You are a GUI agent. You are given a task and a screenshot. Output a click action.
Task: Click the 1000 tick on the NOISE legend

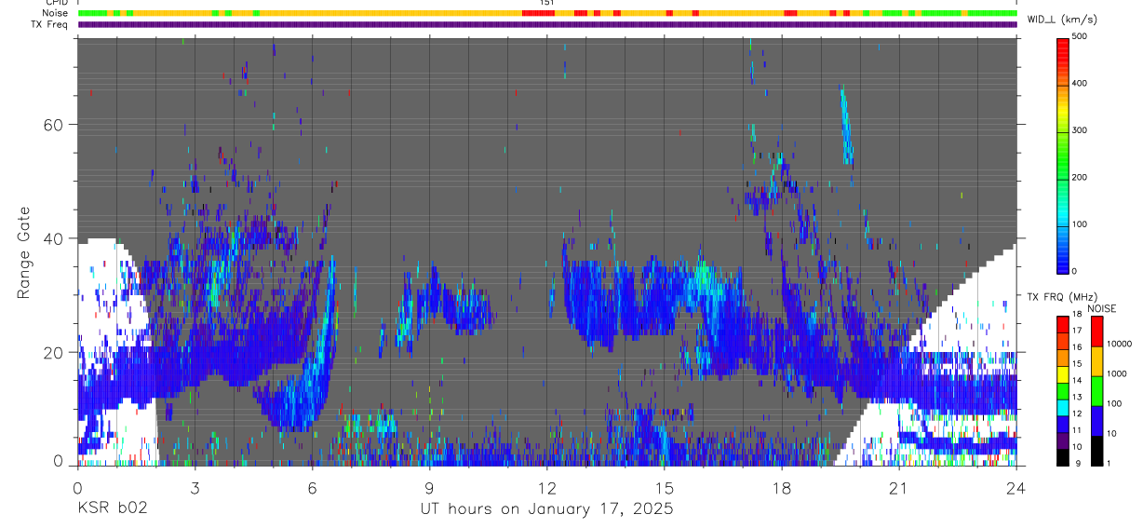click(1118, 373)
